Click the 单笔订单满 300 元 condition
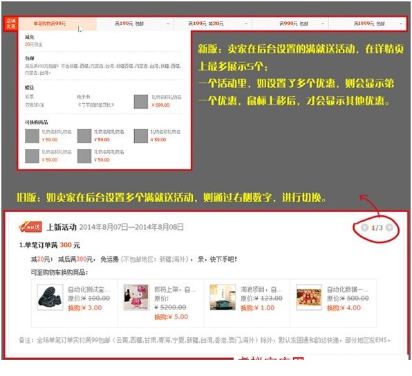 coord(49,245)
